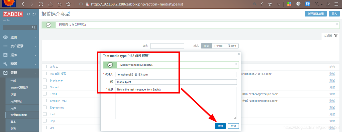The width and height of the screenshot is (342, 132).
Task: Click the browser forward arrow
Action: [31, 4]
